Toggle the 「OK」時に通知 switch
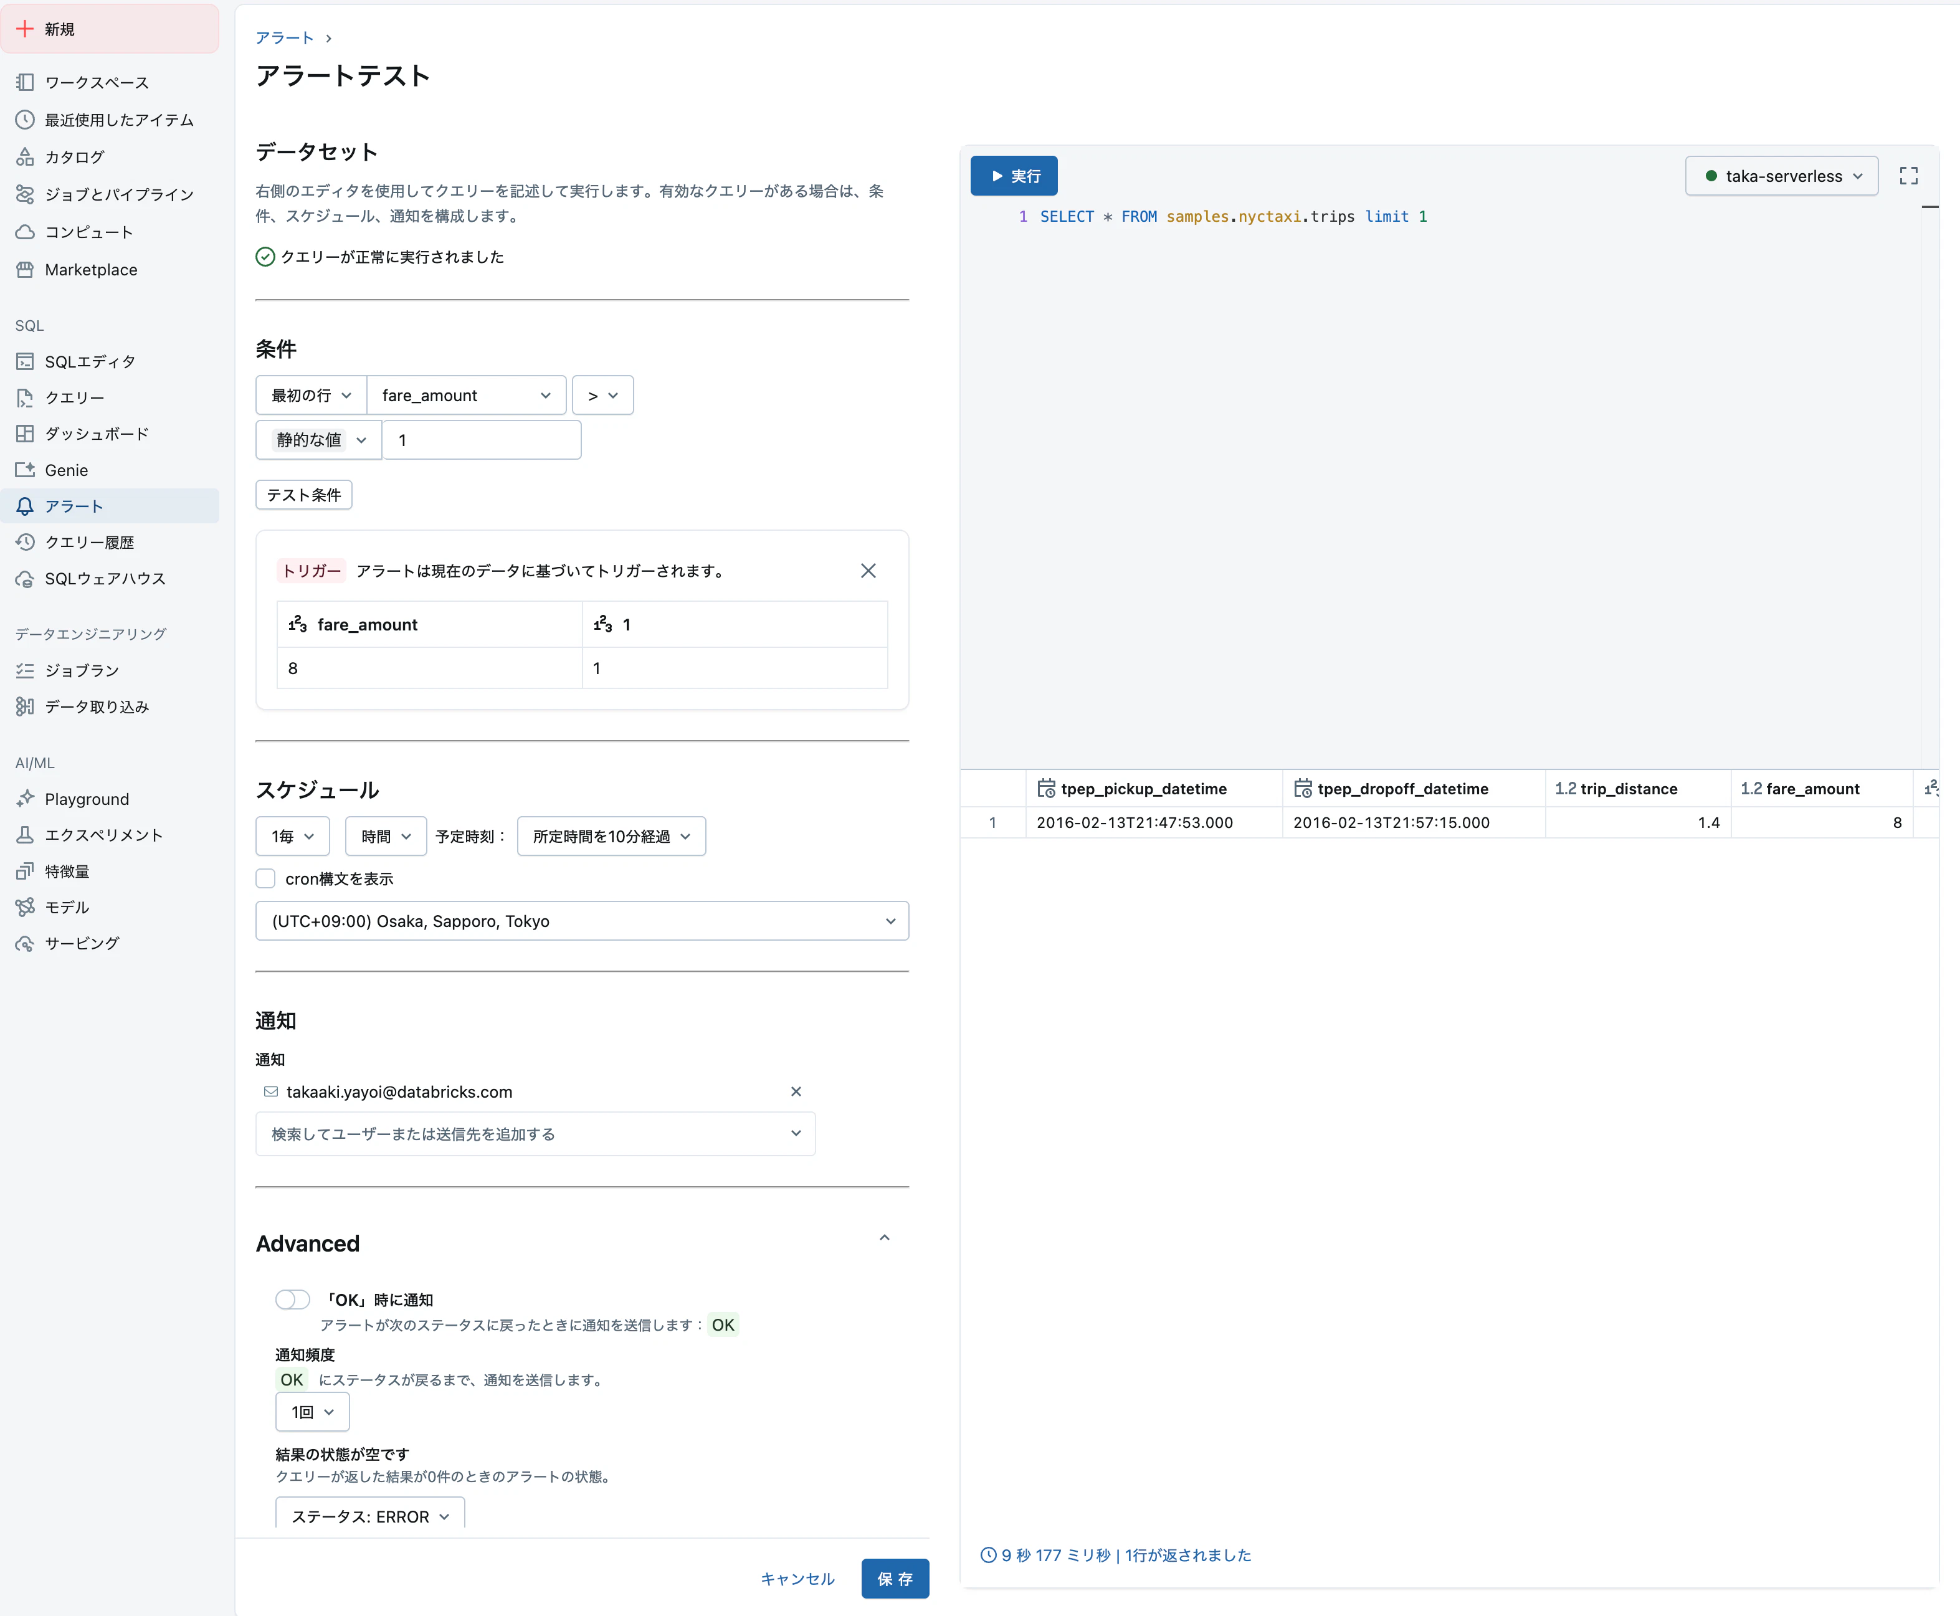 tap(292, 1300)
